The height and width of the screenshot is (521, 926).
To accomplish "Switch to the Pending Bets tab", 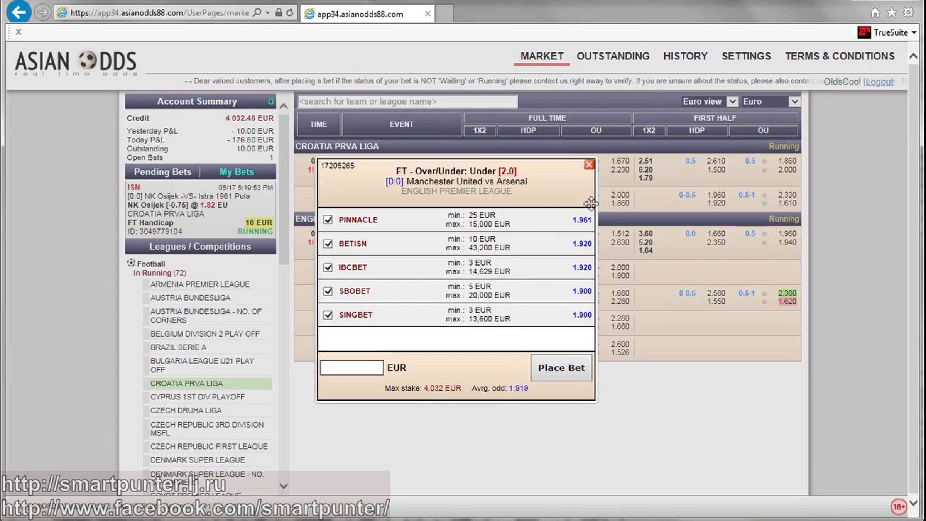I will 162,172.
